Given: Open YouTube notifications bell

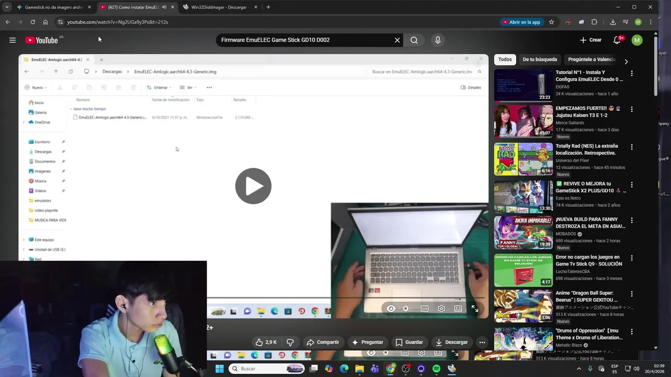Looking at the screenshot, I should point(618,40).
